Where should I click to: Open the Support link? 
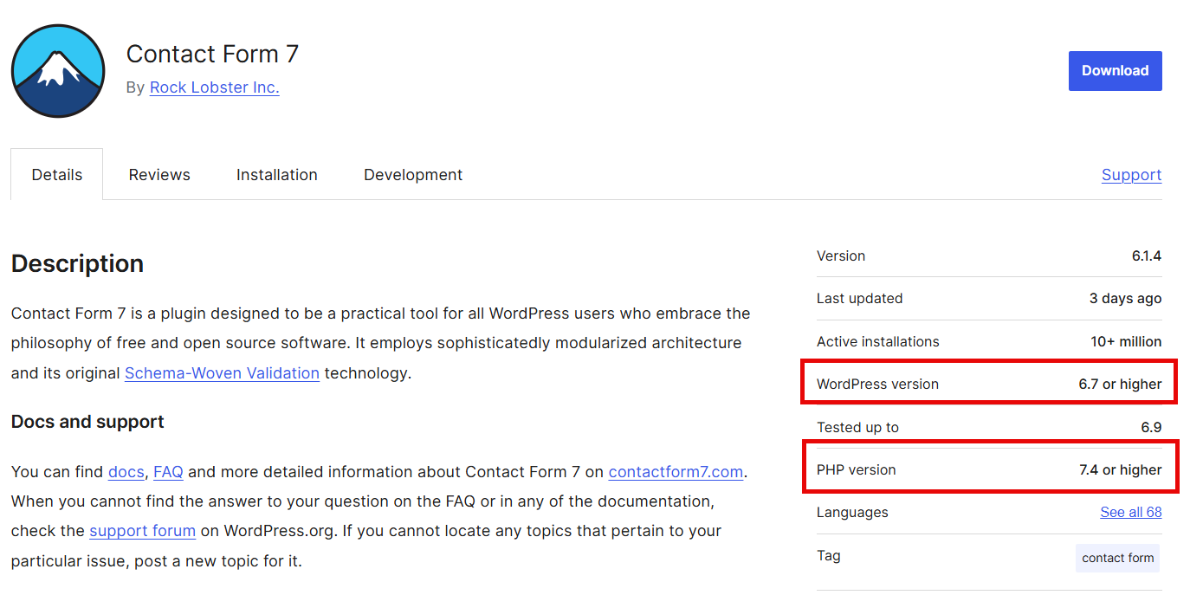[x=1131, y=175]
